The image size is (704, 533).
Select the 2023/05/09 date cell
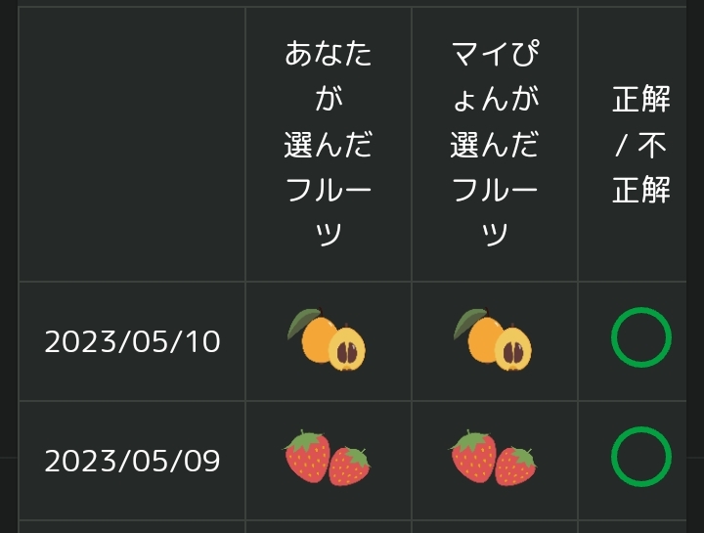132,461
